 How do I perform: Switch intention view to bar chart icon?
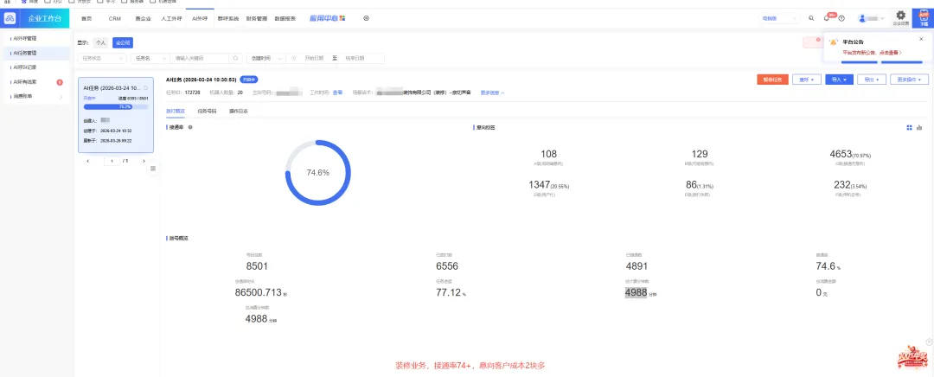(x=919, y=127)
